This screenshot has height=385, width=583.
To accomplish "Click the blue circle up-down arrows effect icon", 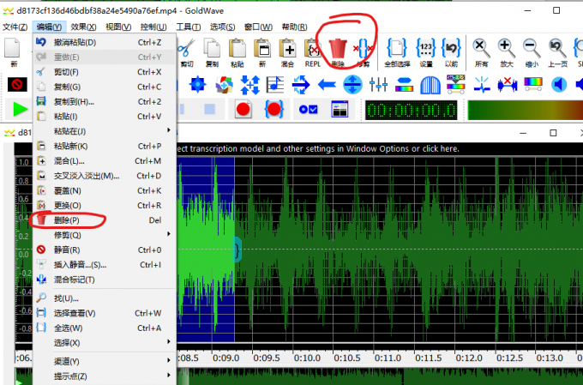I will click(x=352, y=84).
